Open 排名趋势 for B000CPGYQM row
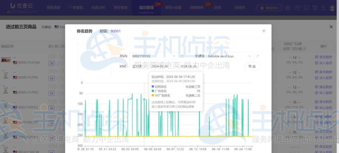The image size is (339, 153). 323,57
